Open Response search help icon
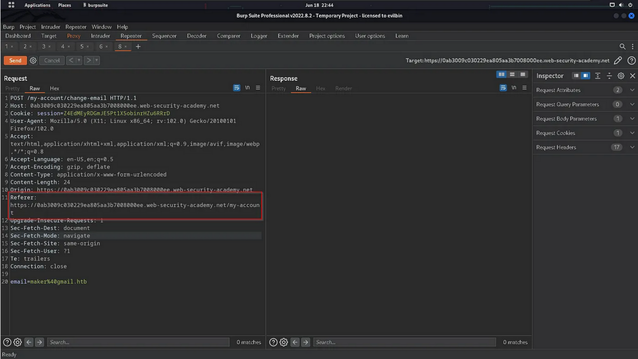 273,342
